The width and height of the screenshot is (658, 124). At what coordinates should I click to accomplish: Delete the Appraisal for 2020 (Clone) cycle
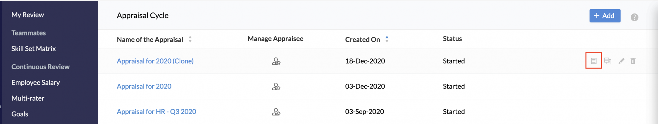[x=633, y=61]
